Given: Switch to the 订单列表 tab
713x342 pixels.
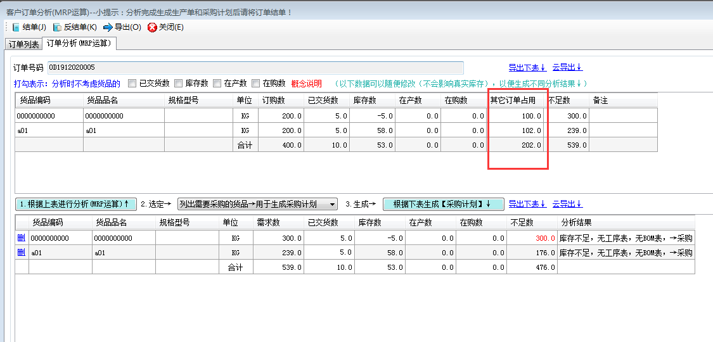Looking at the screenshot, I should [23, 44].
